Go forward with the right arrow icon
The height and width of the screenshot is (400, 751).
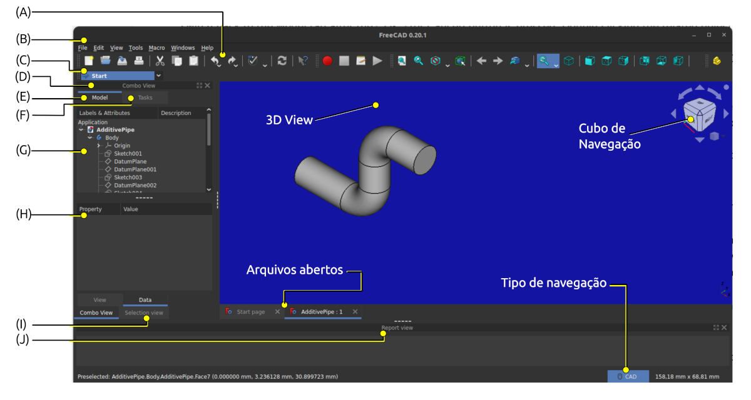[x=498, y=61]
